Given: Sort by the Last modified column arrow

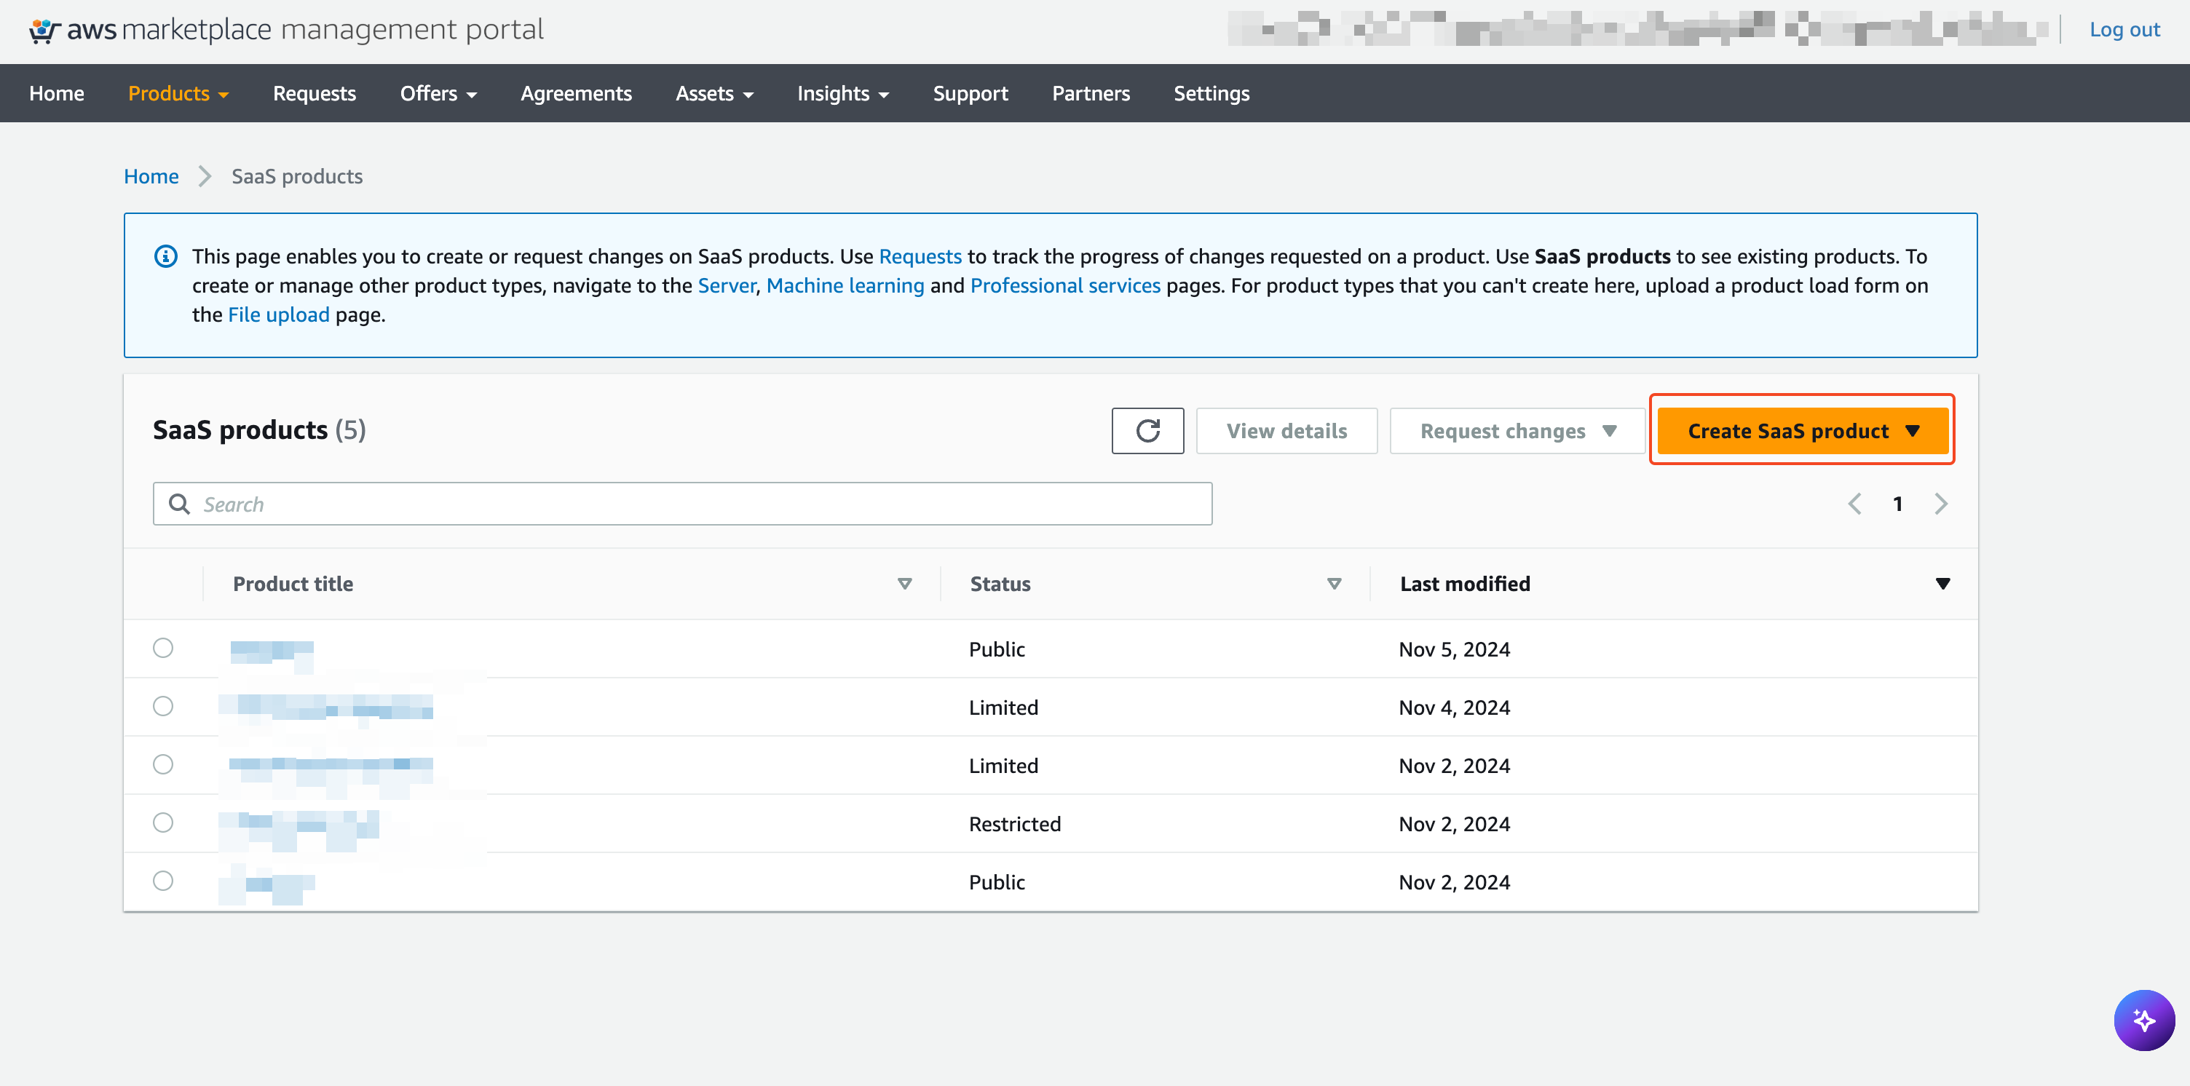Looking at the screenshot, I should pyautogui.click(x=1942, y=584).
